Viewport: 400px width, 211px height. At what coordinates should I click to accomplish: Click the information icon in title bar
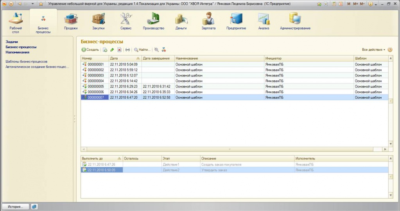coord(371,4)
